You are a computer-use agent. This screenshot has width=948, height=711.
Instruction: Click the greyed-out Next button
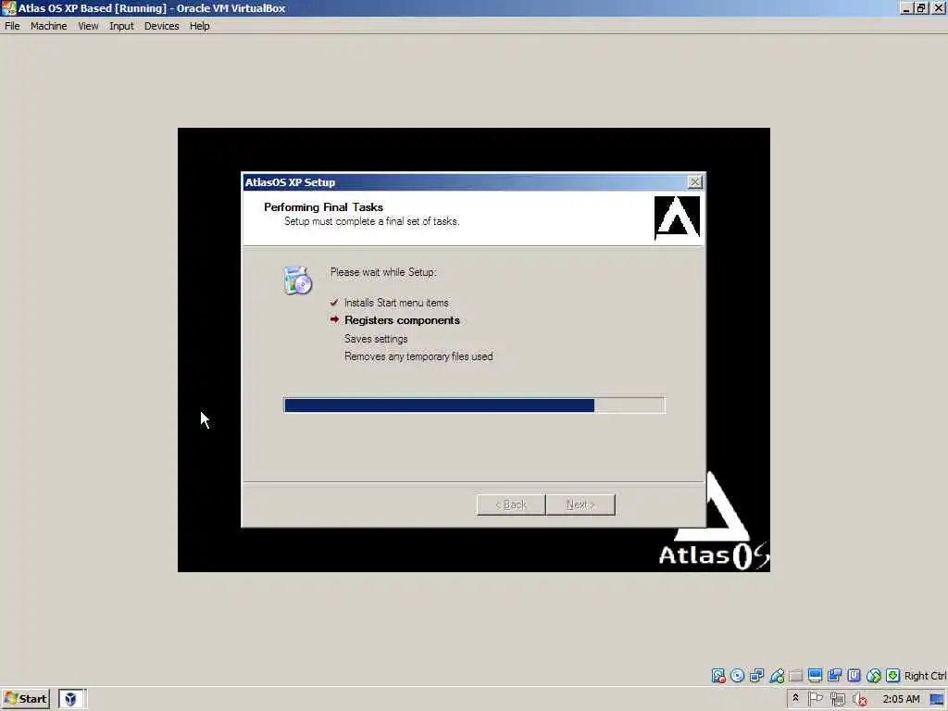(580, 505)
